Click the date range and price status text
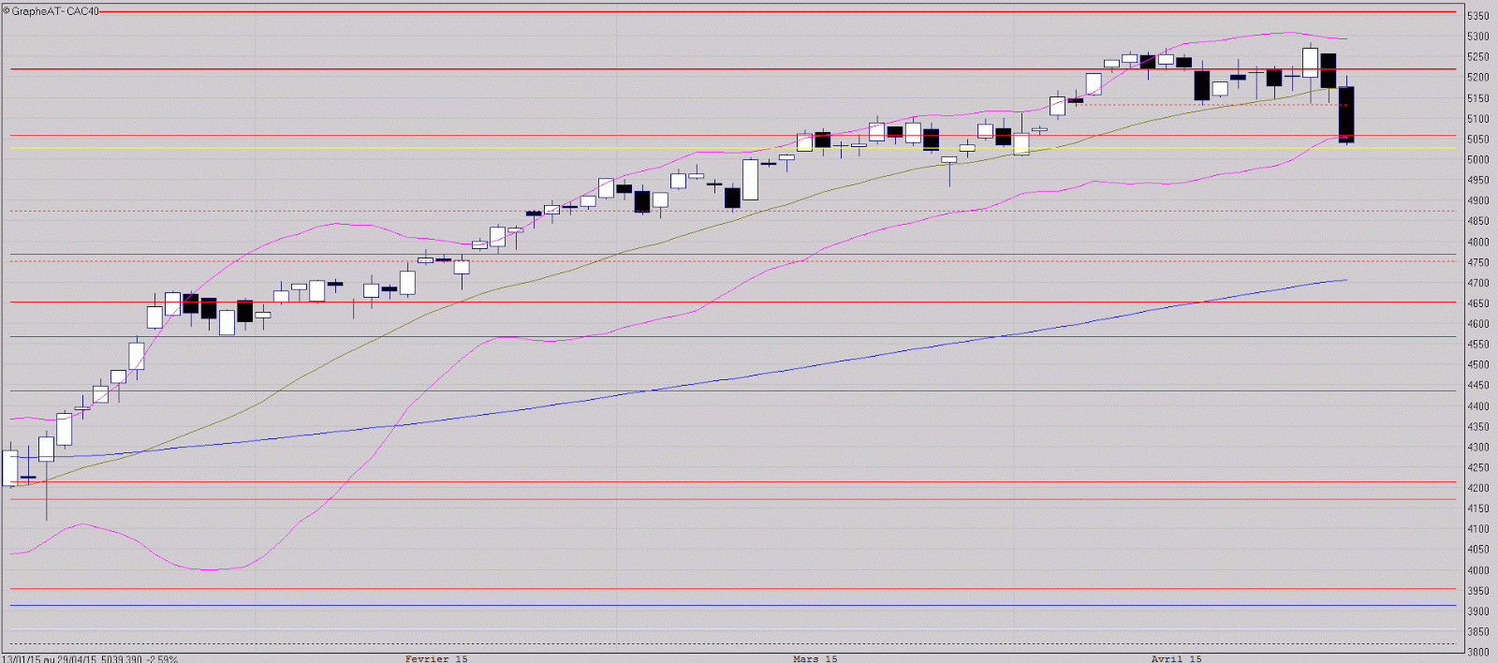This screenshot has height=663, width=1498. pyautogui.click(x=90, y=658)
